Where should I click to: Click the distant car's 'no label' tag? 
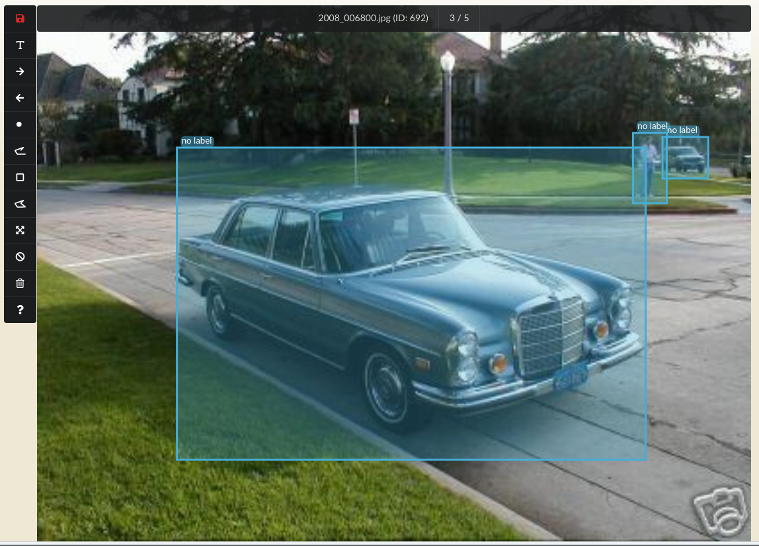coord(682,130)
